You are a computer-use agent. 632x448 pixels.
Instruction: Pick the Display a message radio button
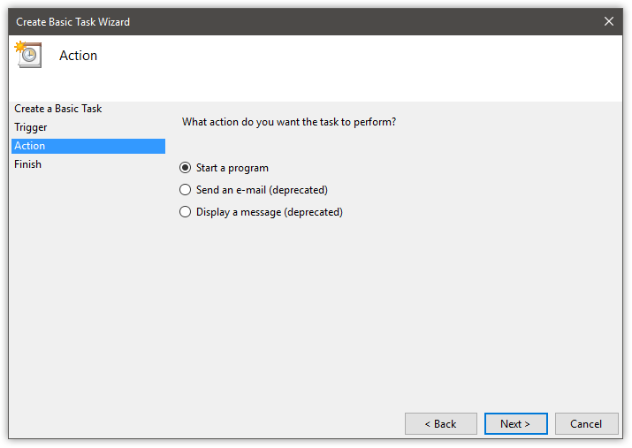coord(185,212)
